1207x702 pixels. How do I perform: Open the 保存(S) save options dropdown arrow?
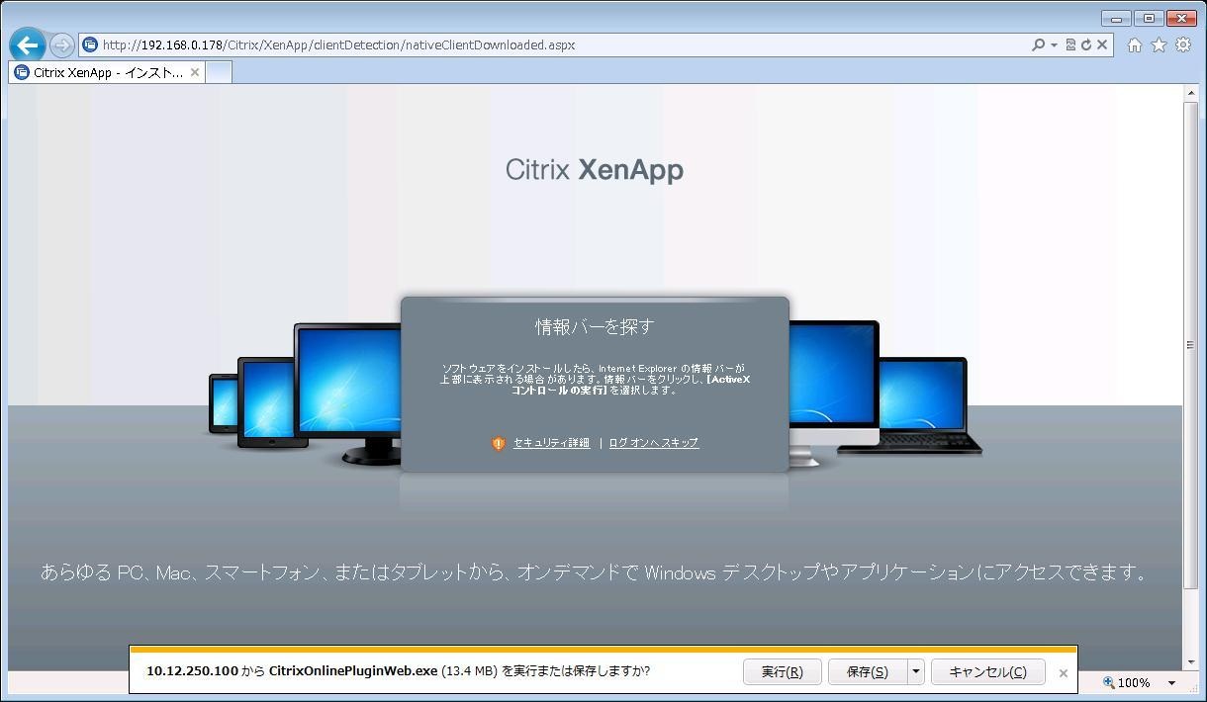pos(916,671)
